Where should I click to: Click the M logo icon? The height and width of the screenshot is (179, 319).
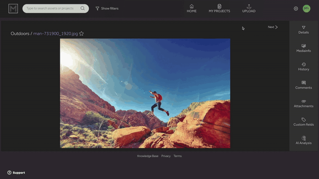point(13,8)
